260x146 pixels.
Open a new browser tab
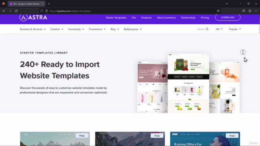tap(49, 4)
